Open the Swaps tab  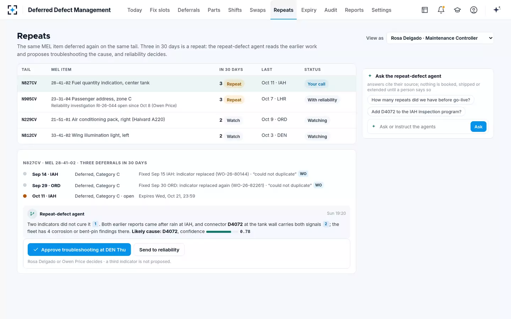(258, 10)
